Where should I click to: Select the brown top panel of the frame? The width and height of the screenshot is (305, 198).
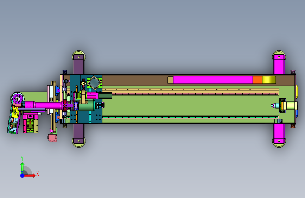tap(134, 80)
